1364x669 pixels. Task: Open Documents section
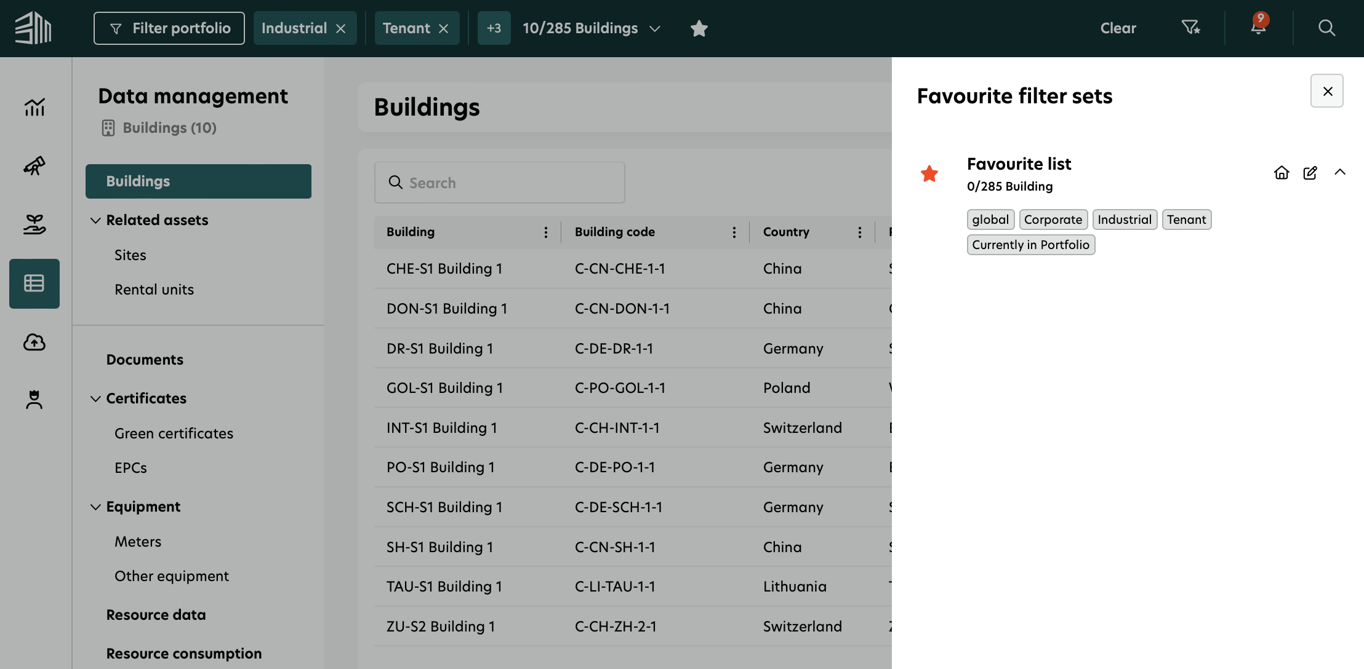145,360
